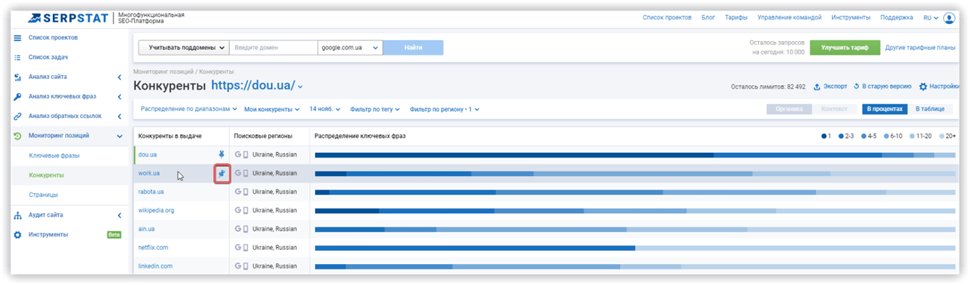This screenshot has height=285, width=970.
Task: Open Список задач in the sidebar
Action: [48, 57]
